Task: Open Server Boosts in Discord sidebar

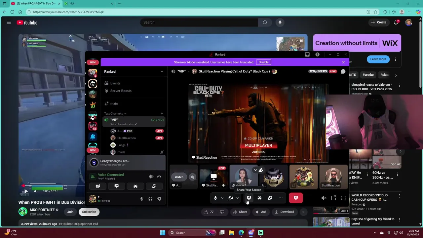Action: click(x=134, y=91)
